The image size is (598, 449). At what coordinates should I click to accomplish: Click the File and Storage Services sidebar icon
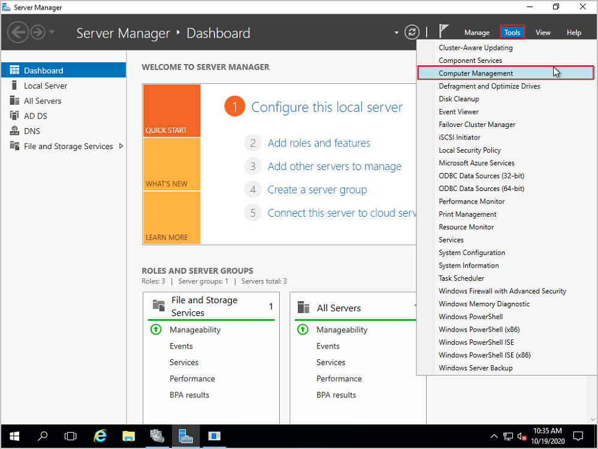click(x=14, y=146)
